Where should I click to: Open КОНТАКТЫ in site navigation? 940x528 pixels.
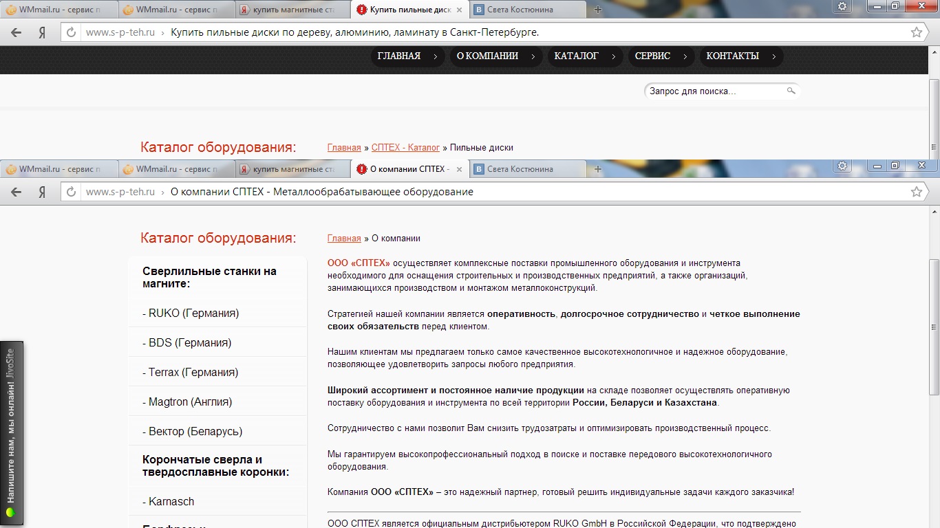click(741, 56)
